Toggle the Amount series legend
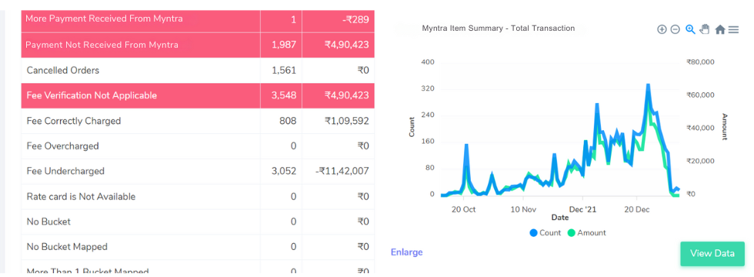Screen dimensions: 754x277 click(586, 232)
